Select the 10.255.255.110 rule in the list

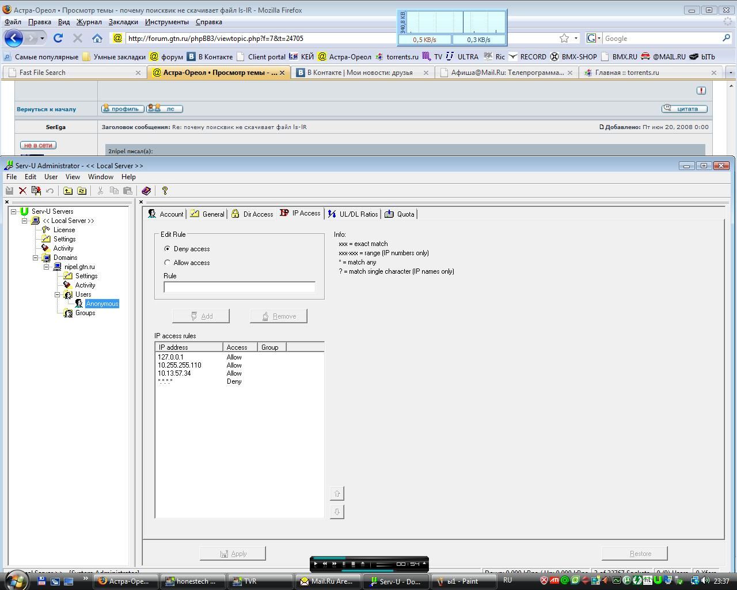180,365
